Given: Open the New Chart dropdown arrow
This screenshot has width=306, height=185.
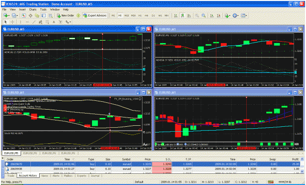Looking at the screenshot, I should (x=8, y=16).
